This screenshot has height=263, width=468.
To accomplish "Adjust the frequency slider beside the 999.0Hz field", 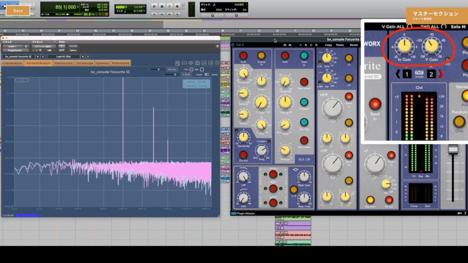I will (158, 69).
